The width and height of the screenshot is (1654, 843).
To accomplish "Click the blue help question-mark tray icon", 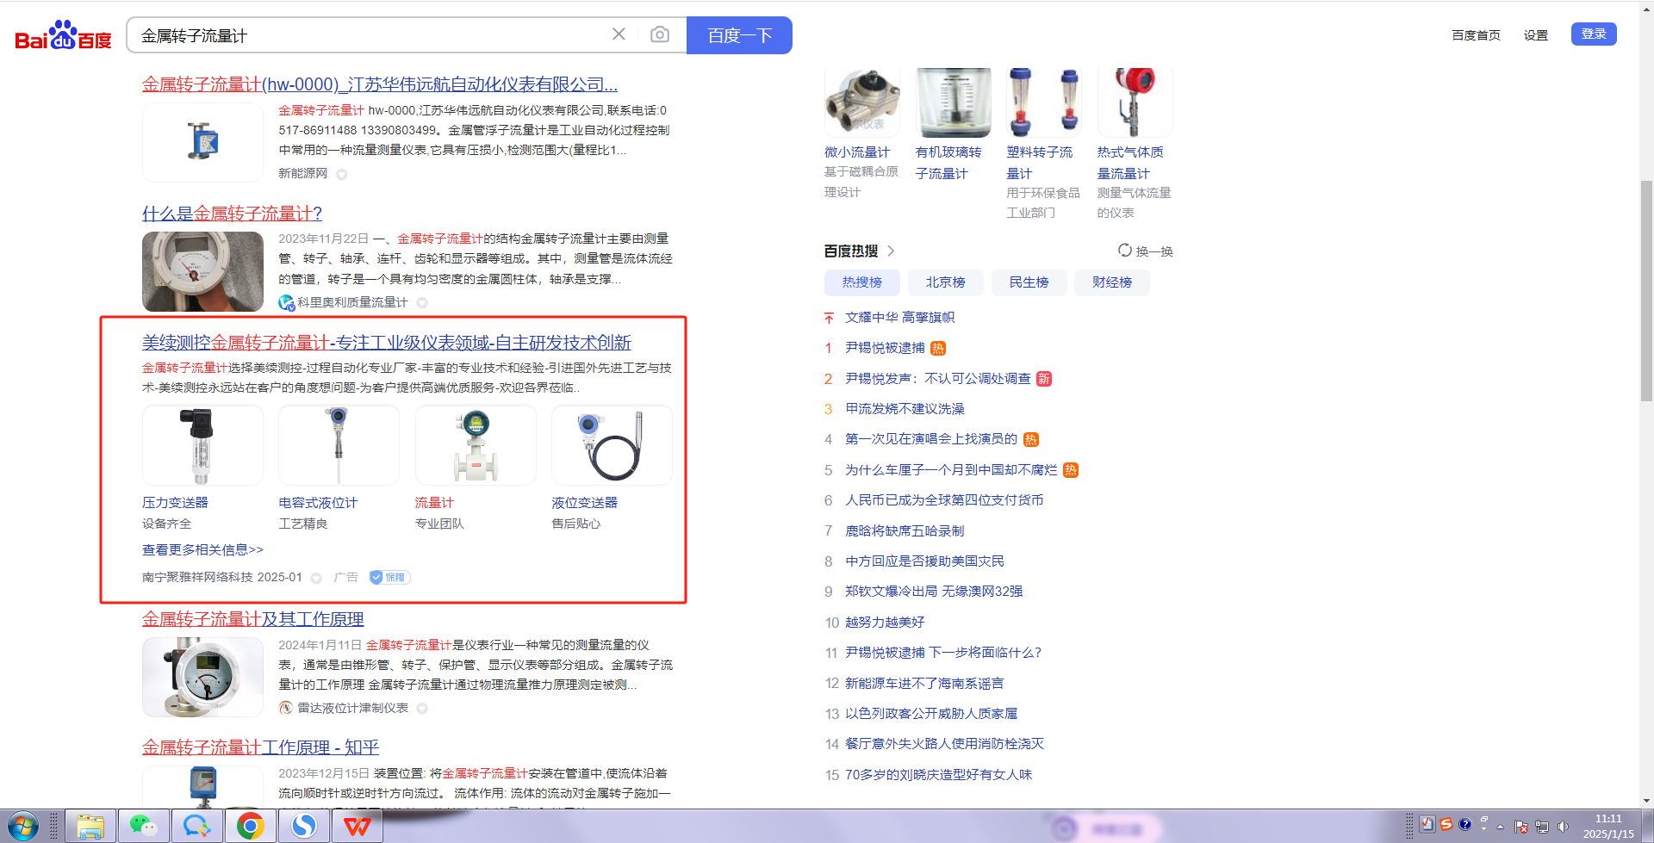I will [1464, 824].
